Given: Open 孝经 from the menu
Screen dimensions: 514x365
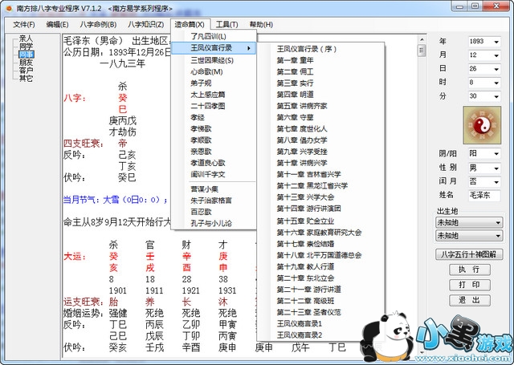Looking at the screenshot, I should pyautogui.click(x=214, y=117).
